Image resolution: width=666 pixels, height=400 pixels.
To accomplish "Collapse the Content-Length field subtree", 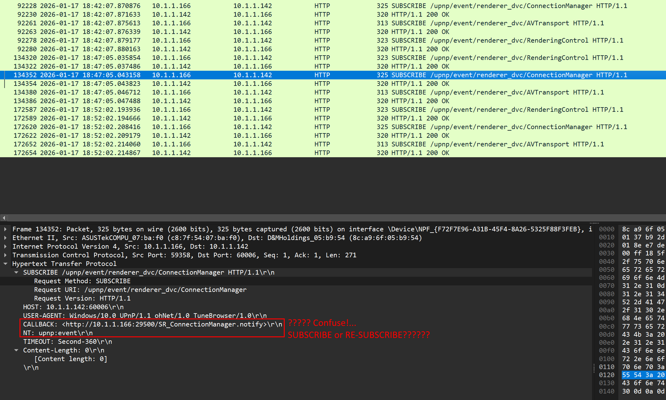I will (x=16, y=350).
